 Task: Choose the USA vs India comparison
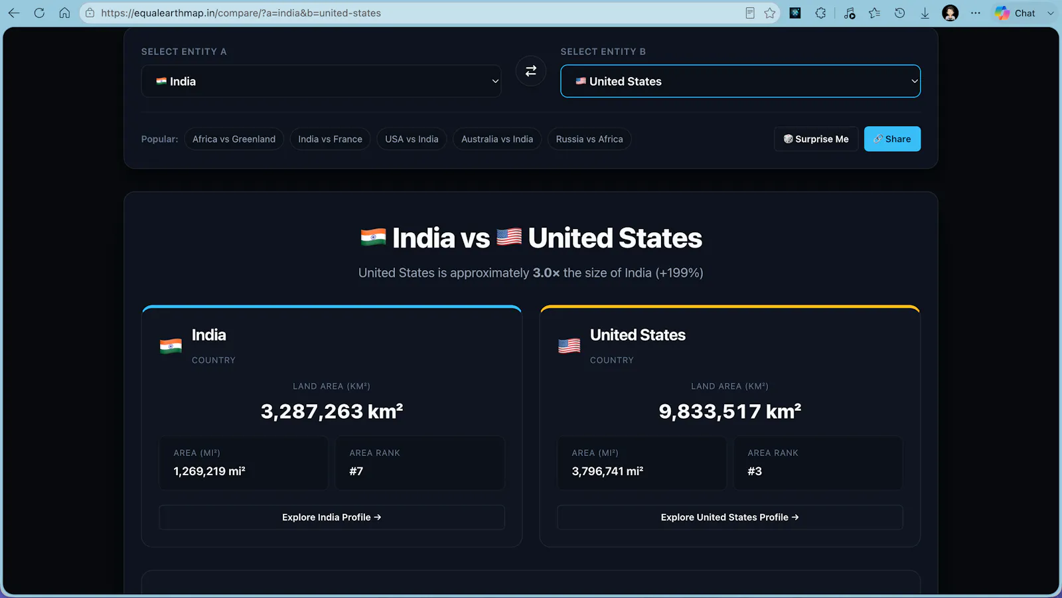412,139
